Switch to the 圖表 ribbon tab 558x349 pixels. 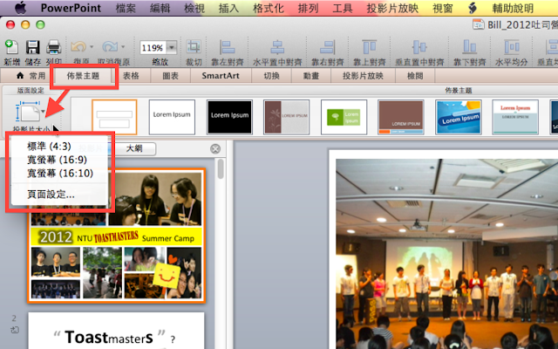point(171,76)
